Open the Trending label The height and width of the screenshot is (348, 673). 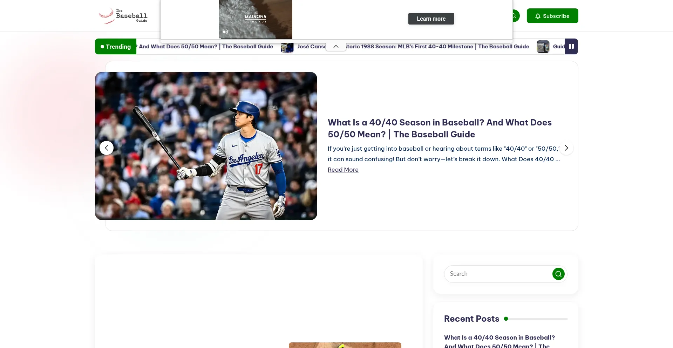(x=116, y=46)
